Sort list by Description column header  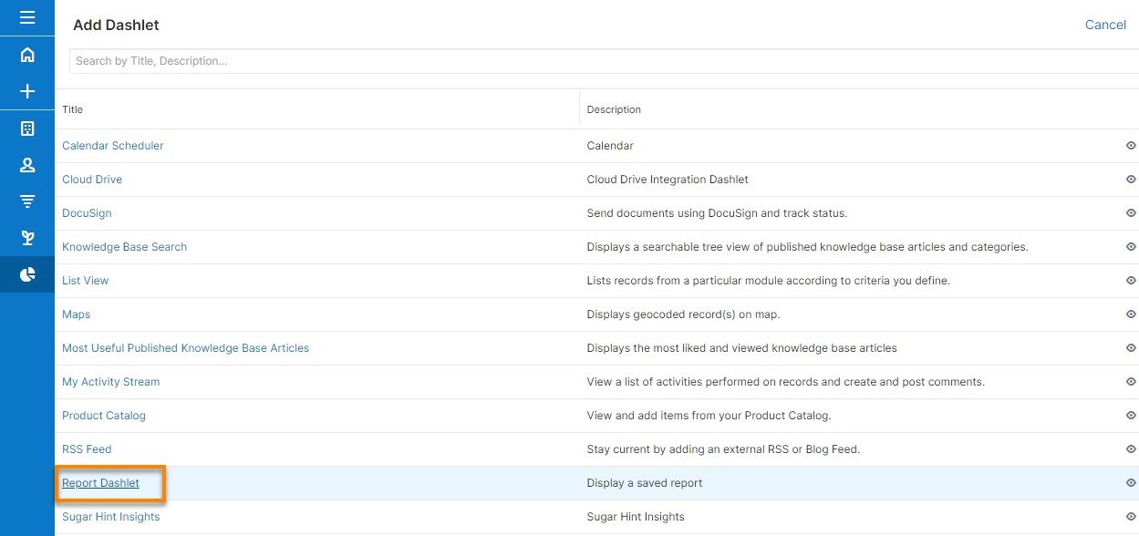tap(614, 109)
